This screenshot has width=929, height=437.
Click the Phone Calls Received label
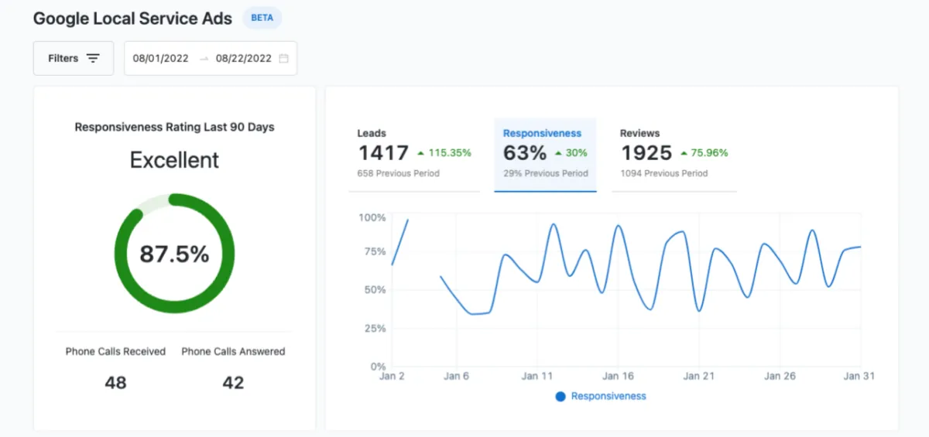click(x=115, y=351)
